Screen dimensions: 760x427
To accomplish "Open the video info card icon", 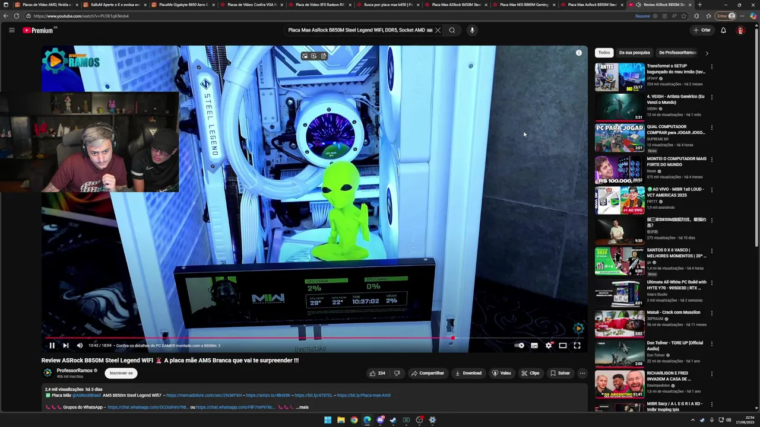I will point(579,53).
